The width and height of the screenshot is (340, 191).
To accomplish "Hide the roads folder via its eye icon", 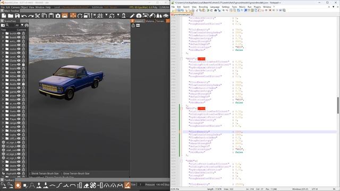I will [19, 72].
